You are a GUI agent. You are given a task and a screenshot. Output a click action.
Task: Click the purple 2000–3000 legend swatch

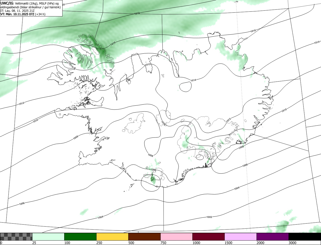point(273,237)
